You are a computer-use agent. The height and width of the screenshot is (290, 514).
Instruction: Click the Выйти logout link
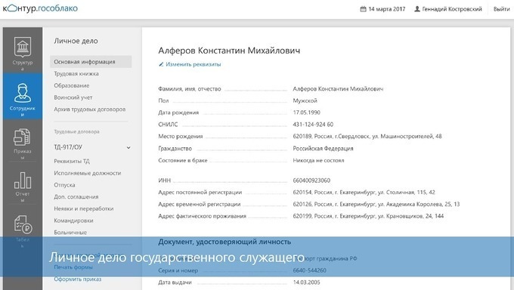coord(502,9)
